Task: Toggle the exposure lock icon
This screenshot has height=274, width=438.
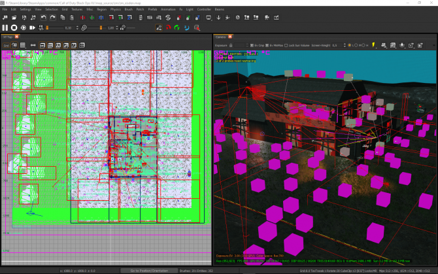Action: tap(231, 45)
